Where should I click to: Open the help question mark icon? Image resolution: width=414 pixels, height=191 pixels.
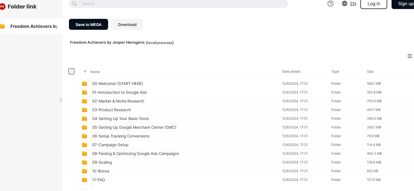(331, 4)
